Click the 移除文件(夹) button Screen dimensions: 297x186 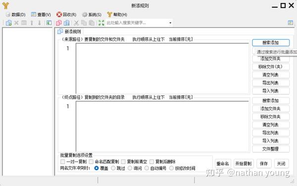271,67
